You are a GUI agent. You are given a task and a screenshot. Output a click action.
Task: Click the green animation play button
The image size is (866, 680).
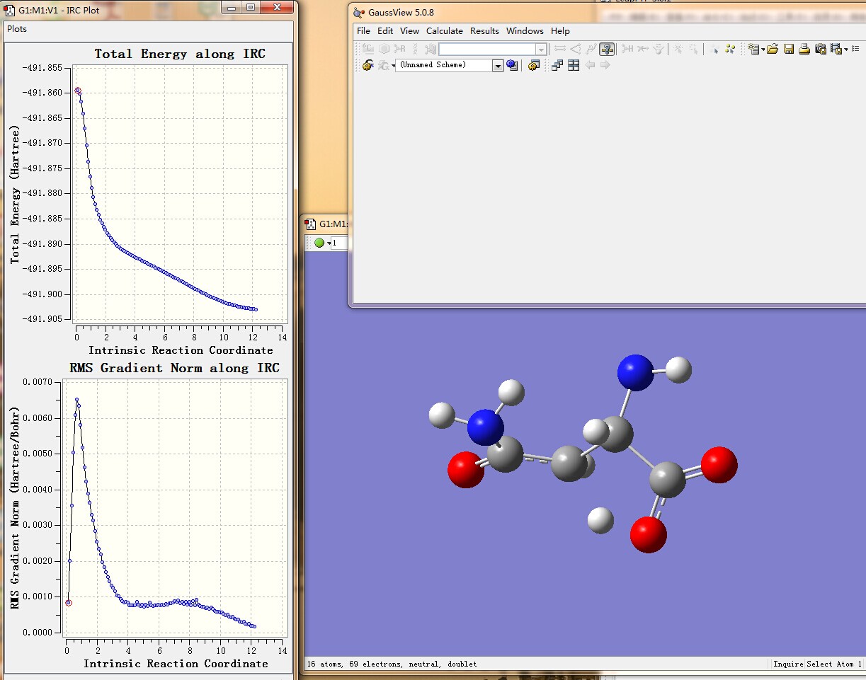[319, 243]
